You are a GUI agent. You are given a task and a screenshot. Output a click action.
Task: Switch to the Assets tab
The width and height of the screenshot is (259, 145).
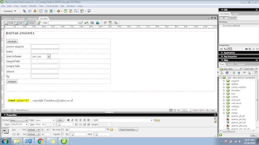click(230, 64)
